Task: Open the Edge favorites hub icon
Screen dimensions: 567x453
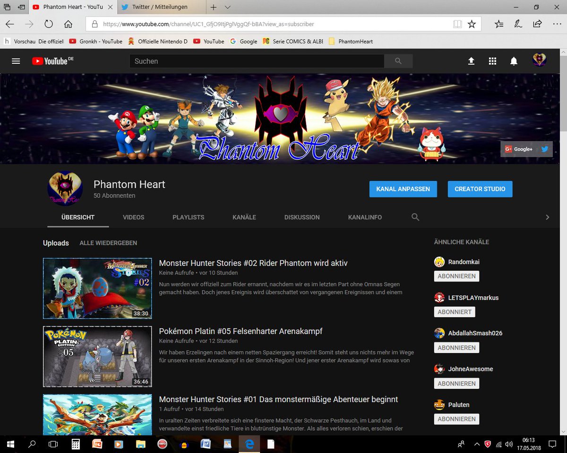Action: pos(499,24)
